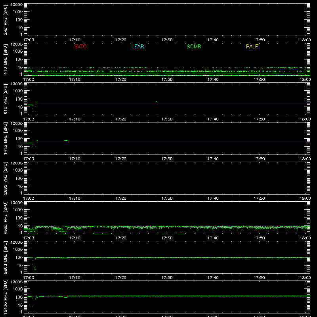Click the 100 tick label on the 610 MHz axis

19,99
